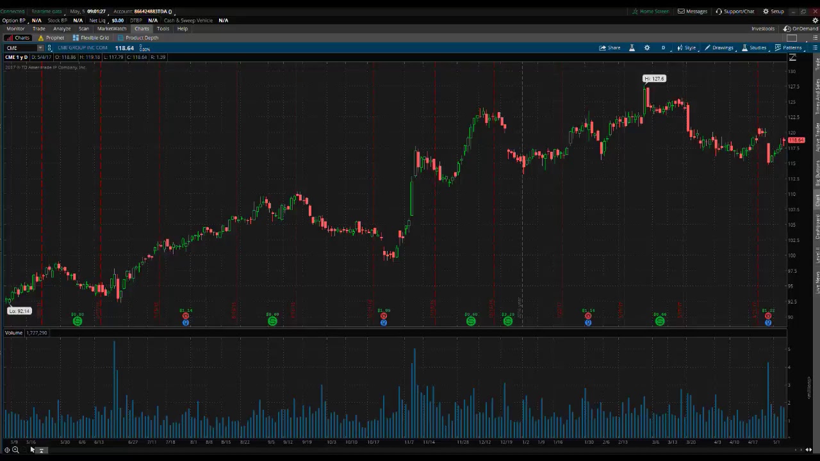Click the Connected status indicator

(x=12, y=12)
